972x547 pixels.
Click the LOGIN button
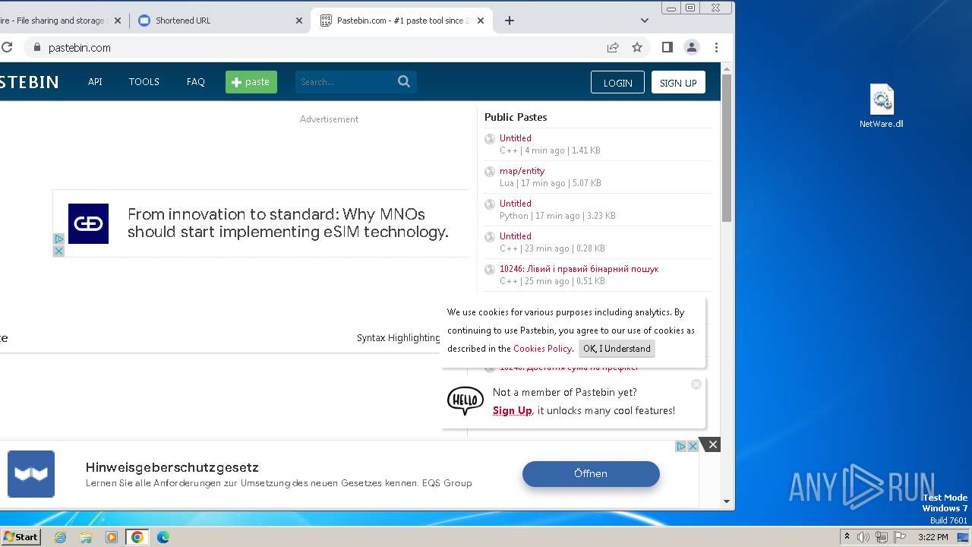[617, 82]
